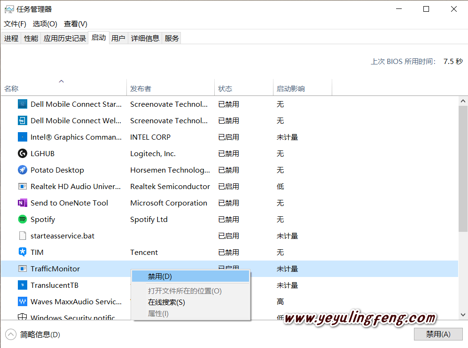Viewport: 468px width, 348px height.
Task: Switch to the 详细信息 tab
Action: click(145, 38)
